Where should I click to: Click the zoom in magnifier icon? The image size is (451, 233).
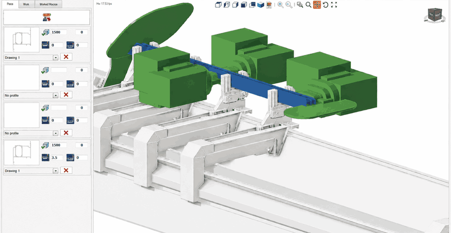[x=280, y=4]
